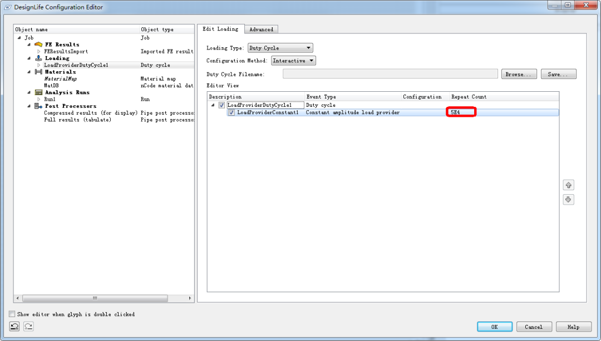This screenshot has width=601, height=341.
Task: Click 'Constant amplitude load provider' cell
Action: [x=353, y=112]
